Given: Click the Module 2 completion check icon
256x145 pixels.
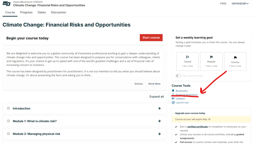Looking at the screenshot, I should click(9, 134).
